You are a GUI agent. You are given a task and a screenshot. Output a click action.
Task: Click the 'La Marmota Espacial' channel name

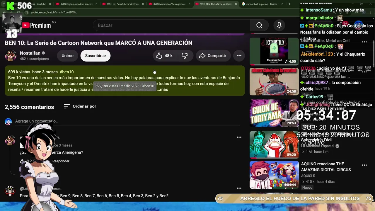[x=318, y=146]
